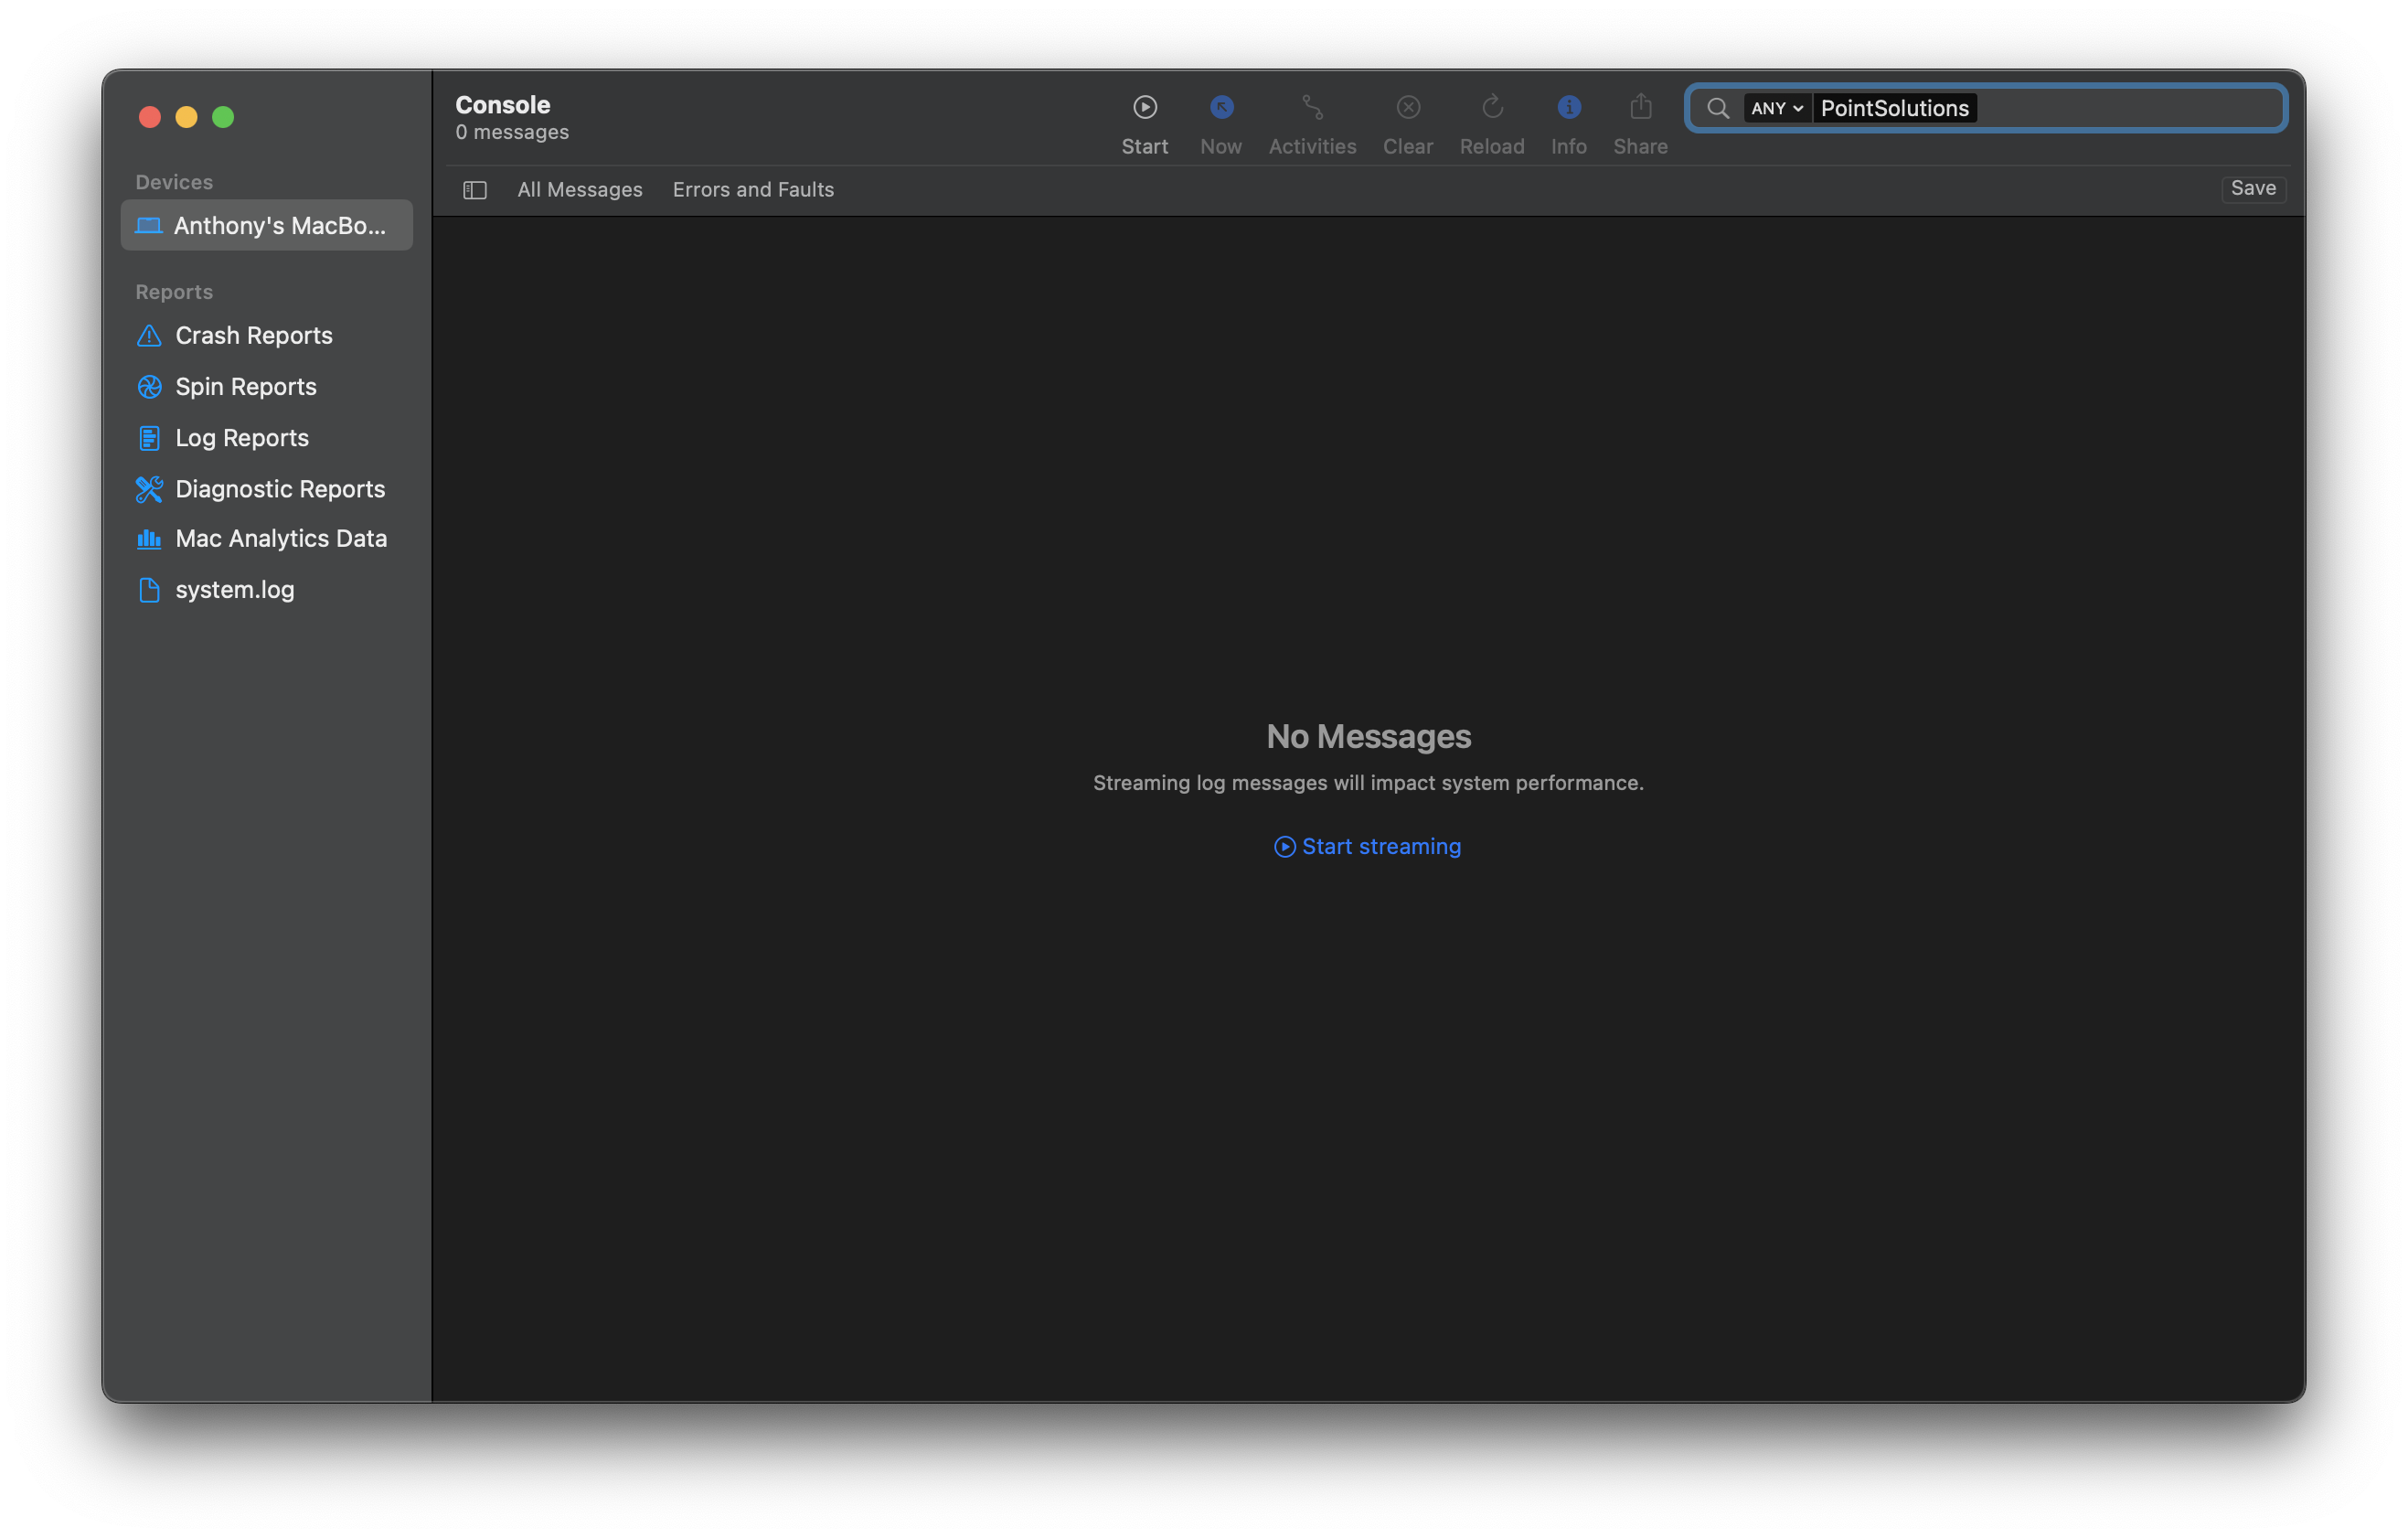2408x1538 pixels.
Task: Click inside the search field
Action: 1985,108
